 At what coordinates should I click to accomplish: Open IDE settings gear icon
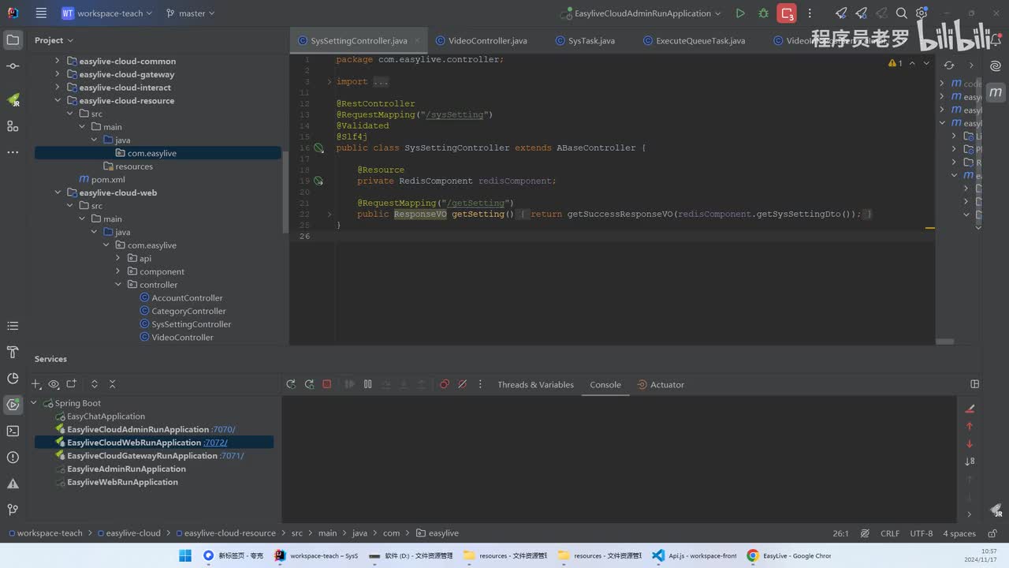click(922, 13)
